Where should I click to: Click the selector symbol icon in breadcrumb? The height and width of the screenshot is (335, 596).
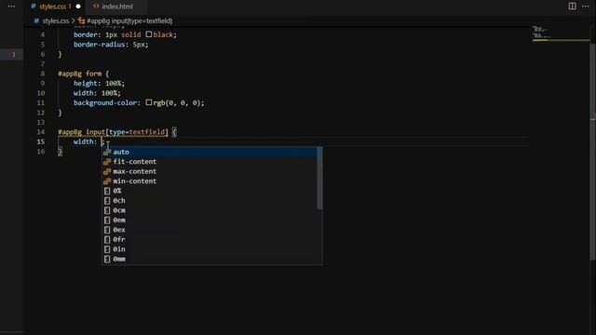point(81,20)
